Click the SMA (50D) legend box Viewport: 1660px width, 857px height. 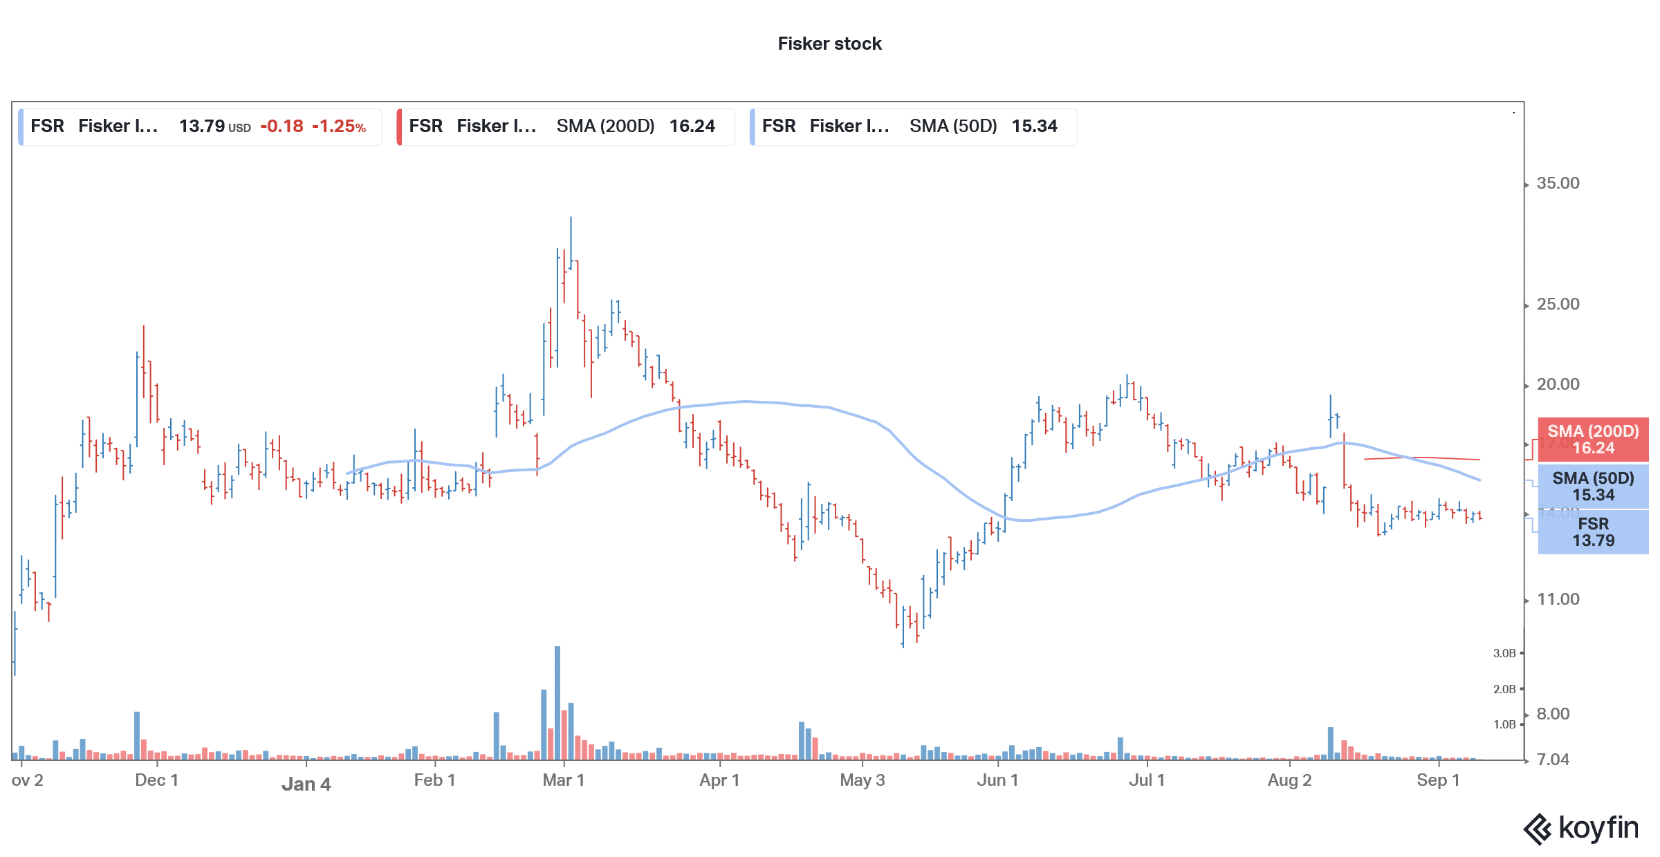[x=913, y=126]
